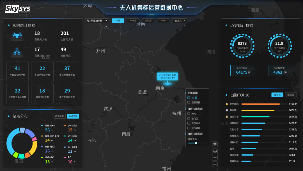The width and height of the screenshot is (303, 171).
Task: Open the 无人机巡视项目 dropdown
Action: pos(97,21)
